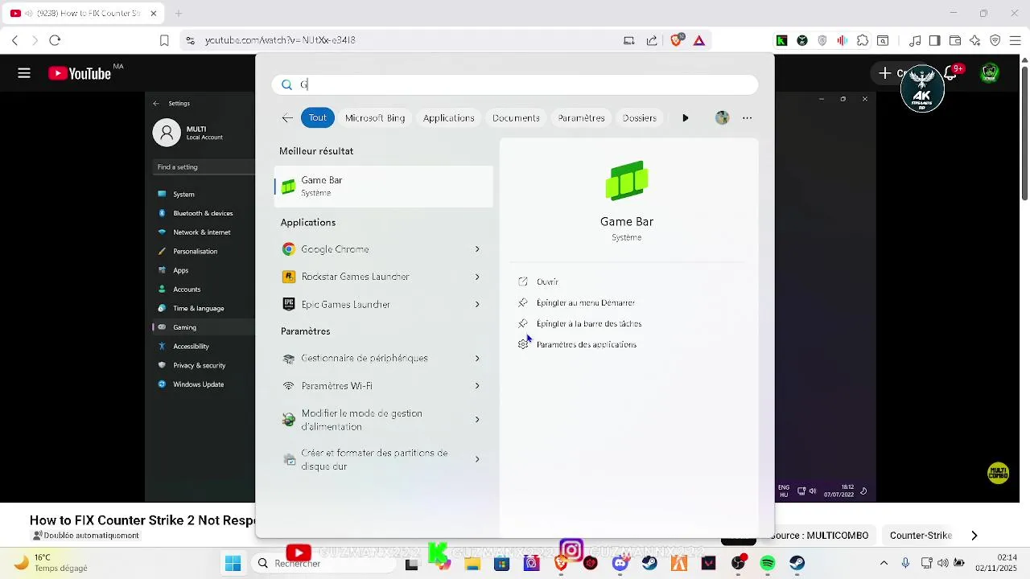This screenshot has height=579, width=1030.
Task: Open browser sidebar panel icon
Action: pos(934,40)
